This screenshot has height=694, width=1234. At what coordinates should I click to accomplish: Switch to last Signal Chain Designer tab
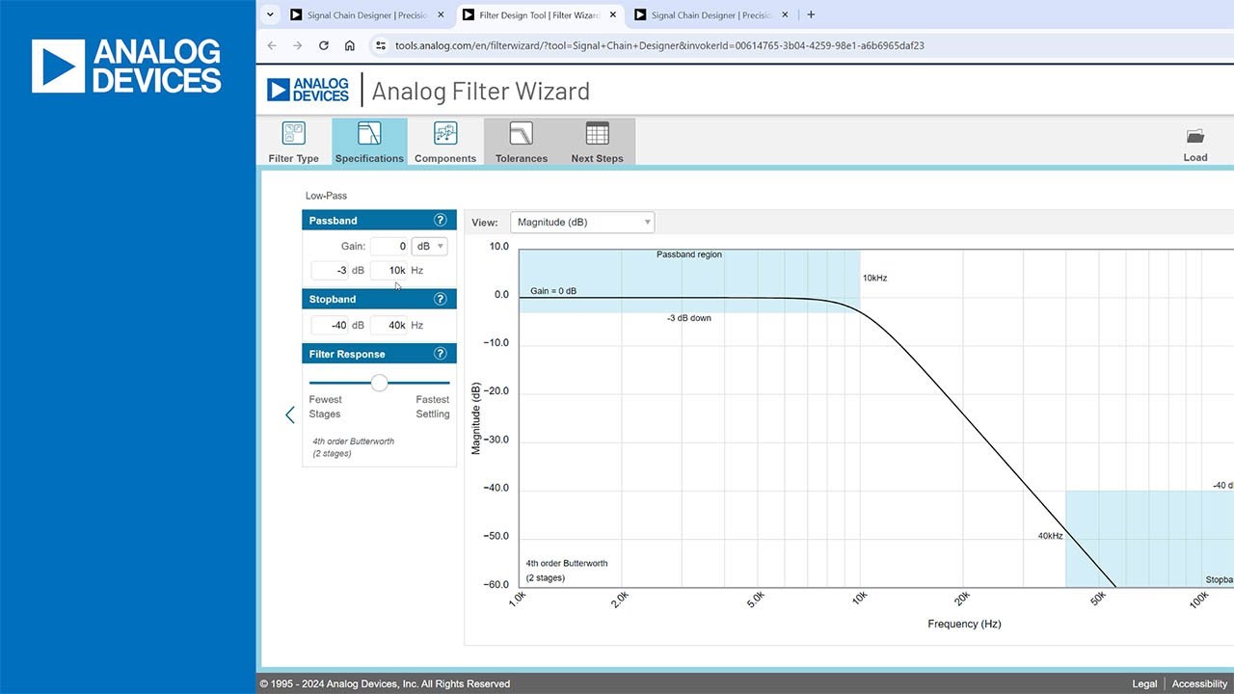[x=711, y=14]
